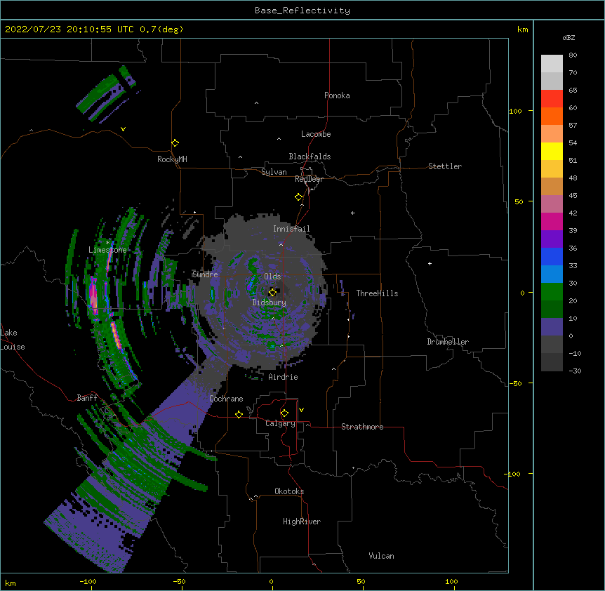Click the white plus marker north of Drumheller
The image size is (605, 591).
[x=430, y=263]
